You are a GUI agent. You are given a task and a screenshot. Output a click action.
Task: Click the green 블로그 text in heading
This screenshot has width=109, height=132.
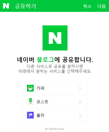click(x=45, y=60)
